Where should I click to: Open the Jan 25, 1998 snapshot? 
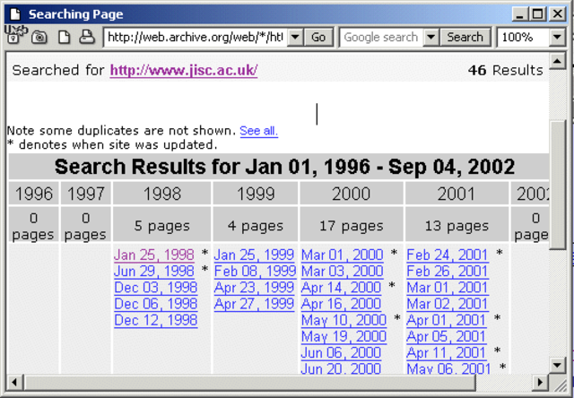154,255
